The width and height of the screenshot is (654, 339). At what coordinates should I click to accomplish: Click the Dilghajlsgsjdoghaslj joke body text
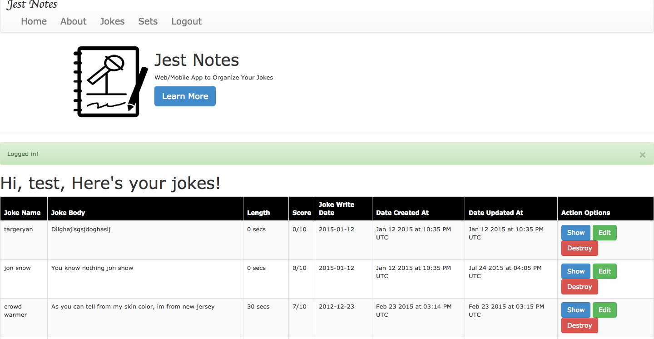pos(81,229)
